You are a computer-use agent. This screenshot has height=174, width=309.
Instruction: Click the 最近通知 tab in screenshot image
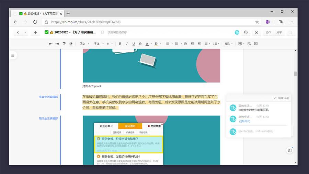pyautogui.click(x=130, y=126)
